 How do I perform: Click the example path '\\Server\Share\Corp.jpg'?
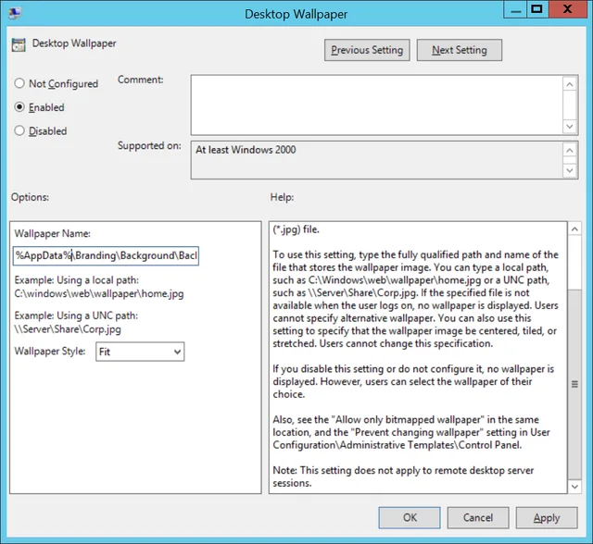68,329
